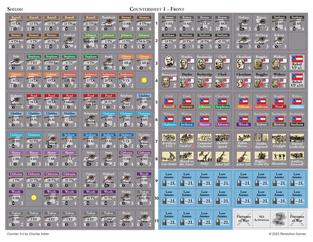313x242 pixels.
Task: Choose the 2 CS Bowen infantry counter
Action: 204,23
